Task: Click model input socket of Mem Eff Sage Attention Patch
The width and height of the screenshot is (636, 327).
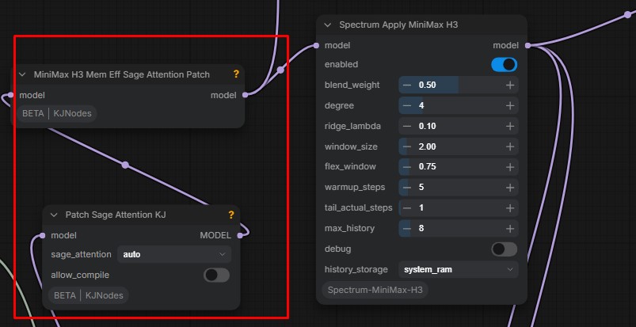Action: [x=11, y=95]
